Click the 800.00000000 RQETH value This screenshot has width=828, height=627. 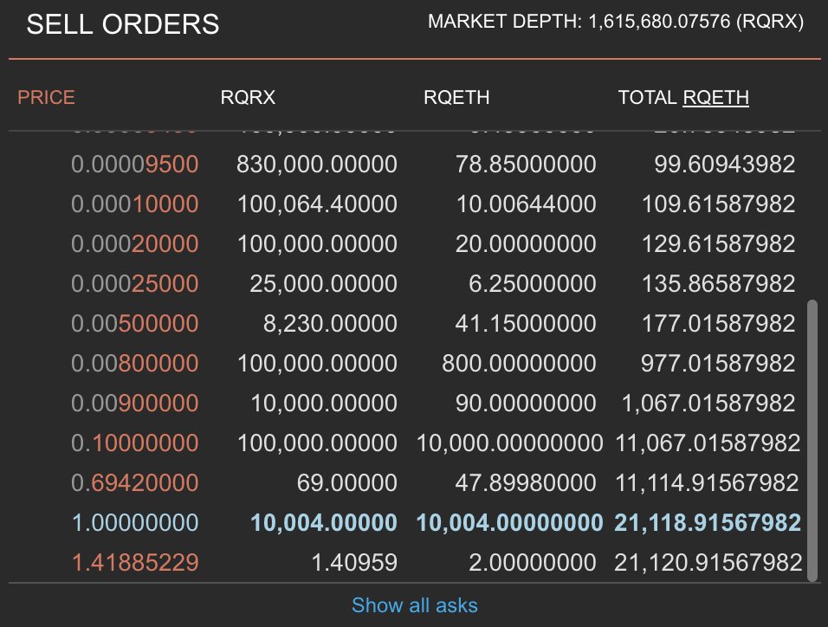coord(519,364)
